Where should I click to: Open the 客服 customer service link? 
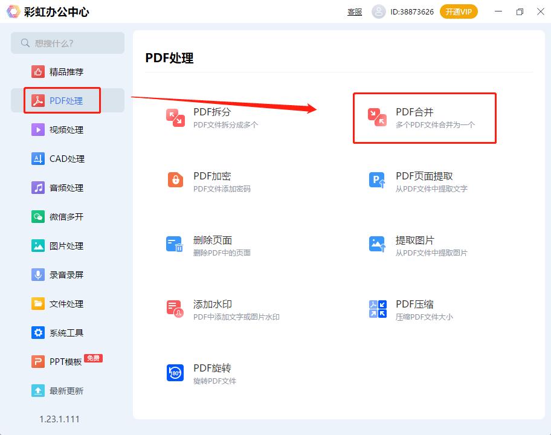coord(355,11)
